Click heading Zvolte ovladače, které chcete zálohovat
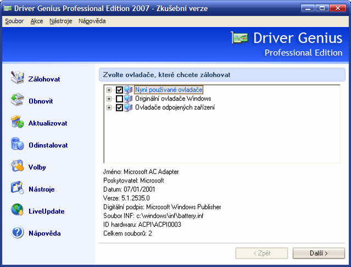This screenshot has width=351, height=267. coord(166,75)
